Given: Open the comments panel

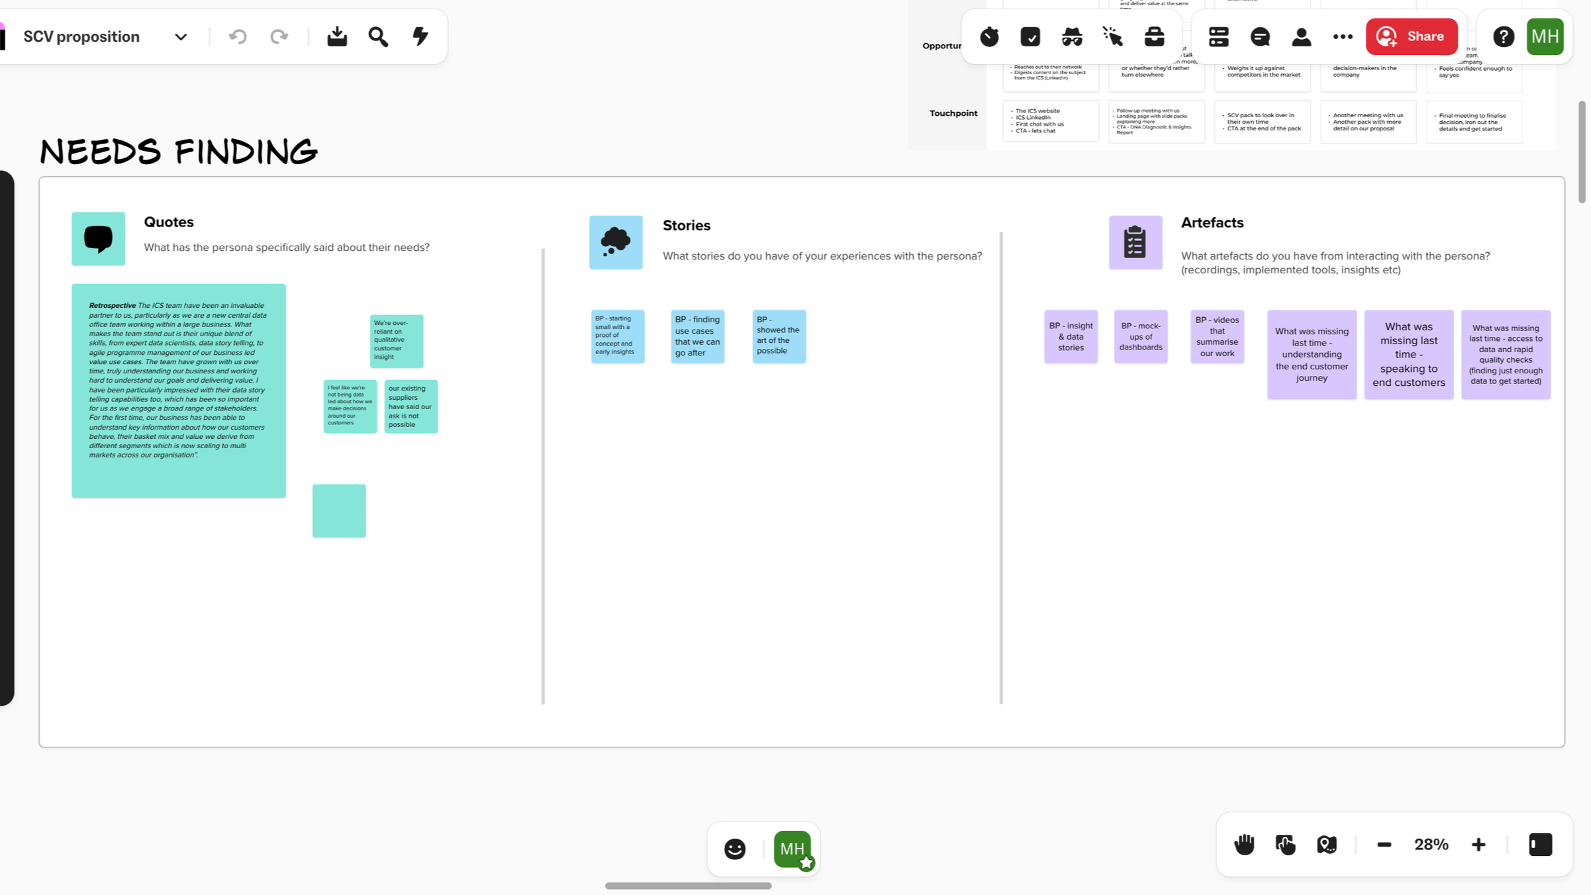Looking at the screenshot, I should (1260, 36).
